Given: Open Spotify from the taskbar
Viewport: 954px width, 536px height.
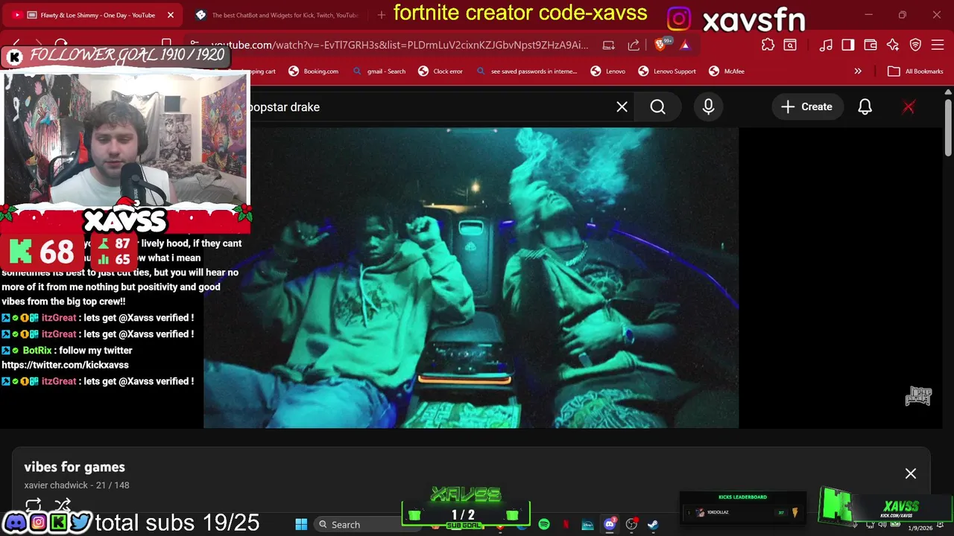Looking at the screenshot, I should coord(544,525).
